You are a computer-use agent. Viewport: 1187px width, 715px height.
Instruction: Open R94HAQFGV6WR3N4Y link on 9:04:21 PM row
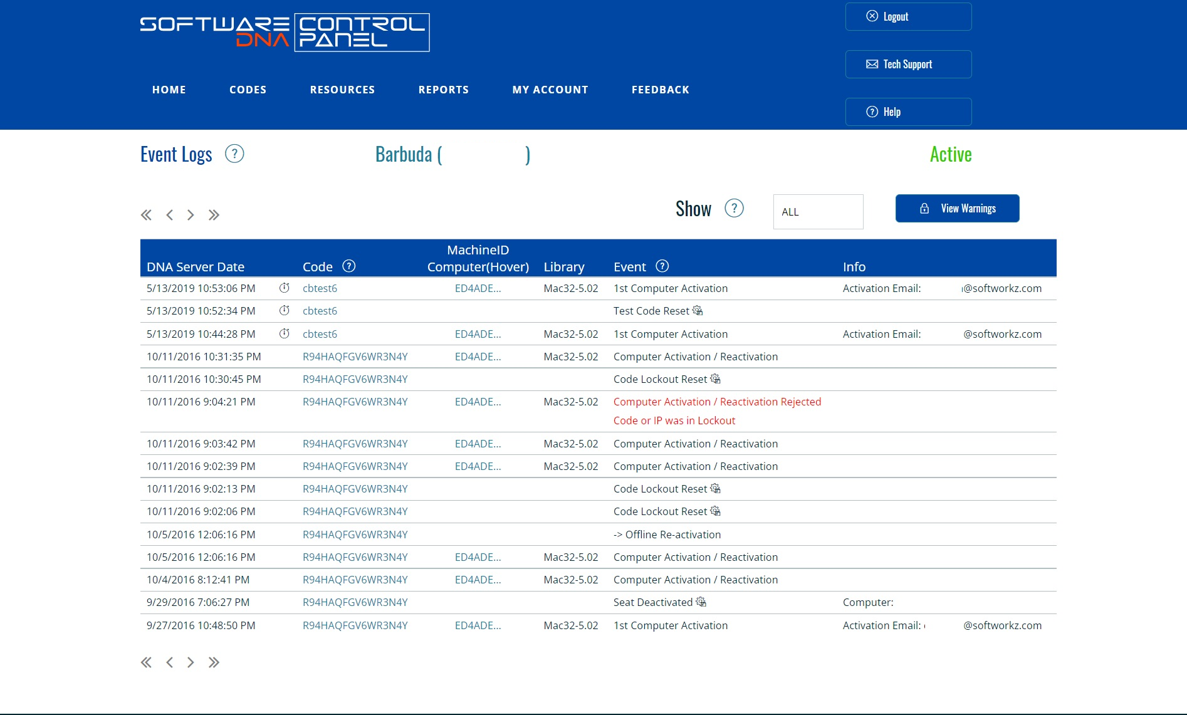(355, 402)
